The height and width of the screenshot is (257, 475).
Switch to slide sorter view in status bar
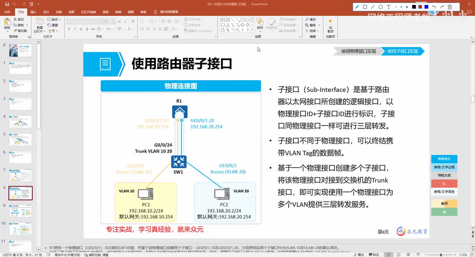399,255
